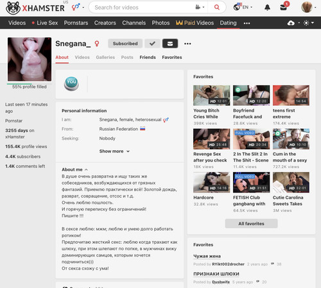This screenshot has height=288, width=321.
Task: Click the 4.4K subscribers text
Action: [23, 157]
